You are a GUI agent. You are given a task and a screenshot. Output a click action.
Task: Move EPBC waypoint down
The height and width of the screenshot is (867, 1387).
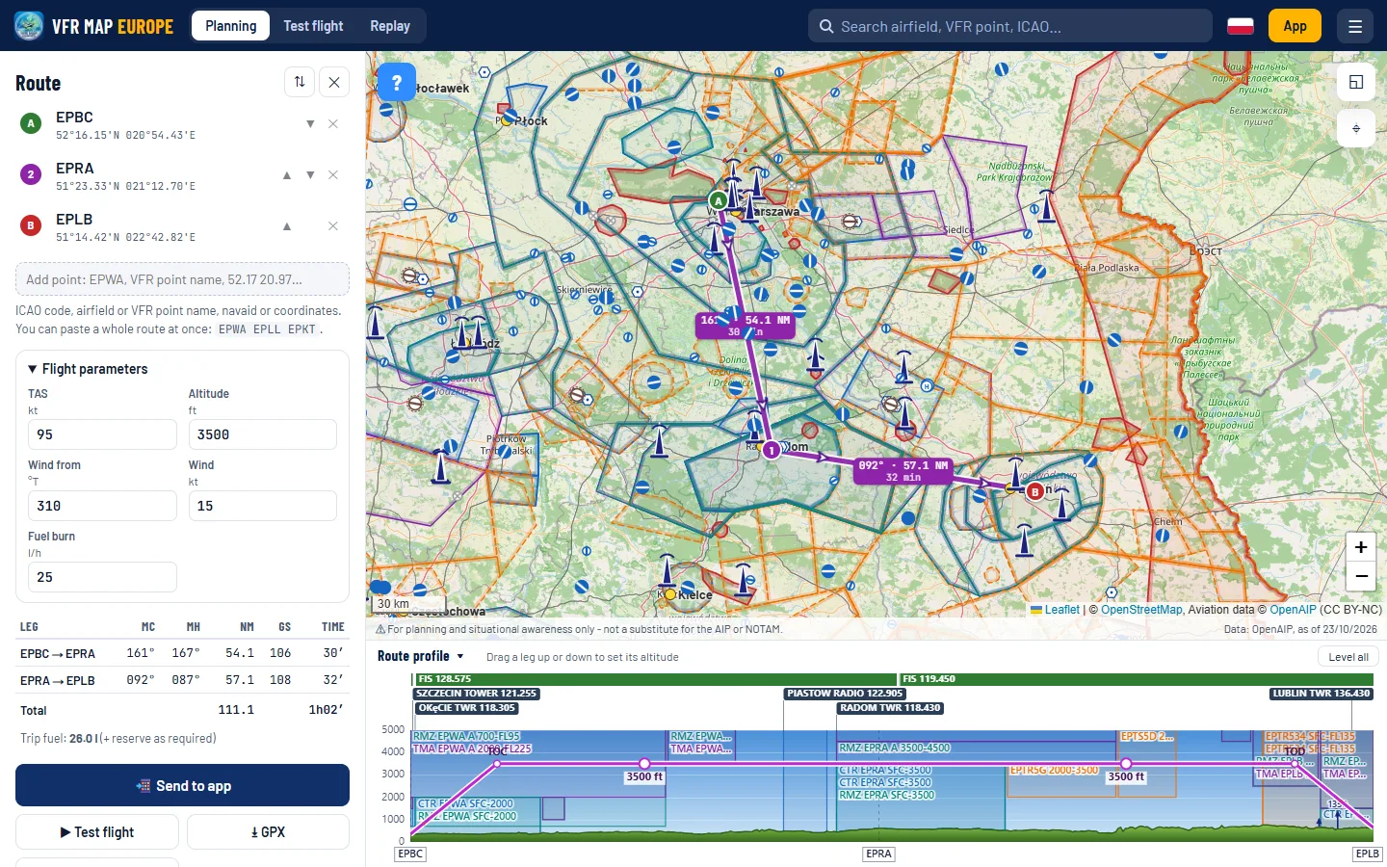(310, 123)
